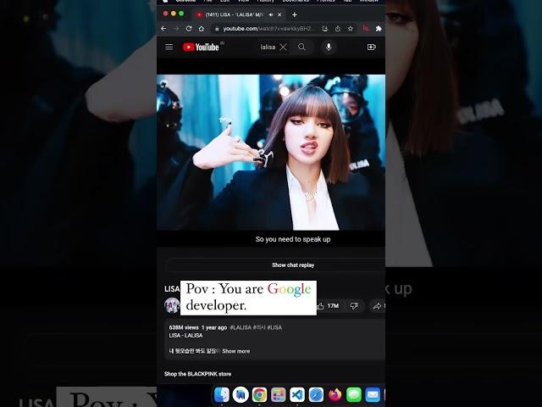Screen dimensions: 542x407
Task: Click the LALISA video player
Action: point(271,153)
